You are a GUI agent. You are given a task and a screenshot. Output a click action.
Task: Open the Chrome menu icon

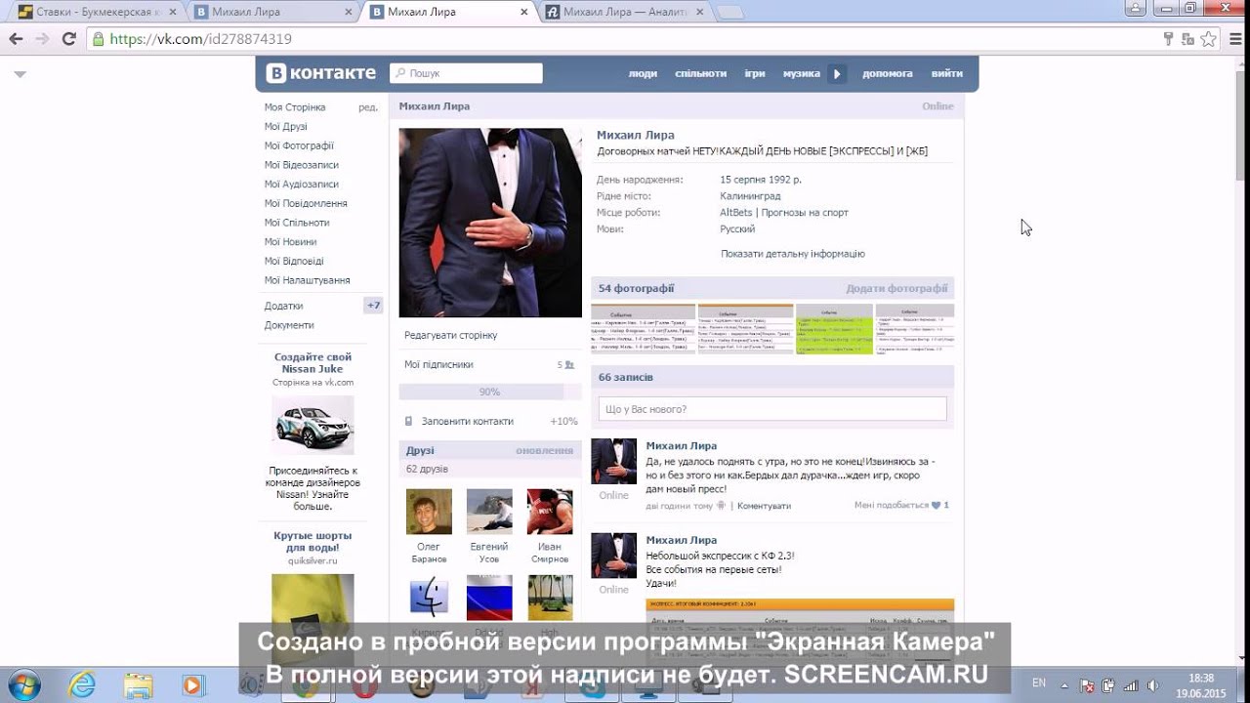point(1233,39)
